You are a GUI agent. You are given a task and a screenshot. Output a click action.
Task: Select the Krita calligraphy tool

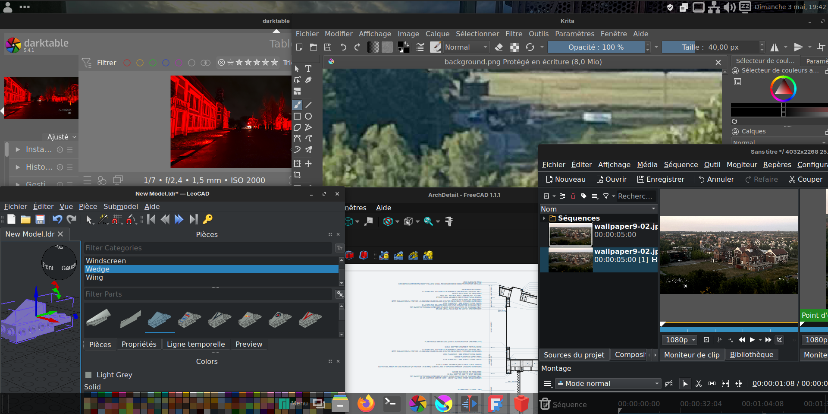coord(308,80)
